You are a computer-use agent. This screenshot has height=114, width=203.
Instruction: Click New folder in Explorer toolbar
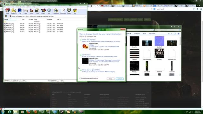pos(152,34)
